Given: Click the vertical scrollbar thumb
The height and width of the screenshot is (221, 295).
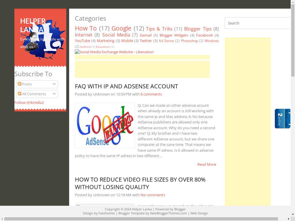Looking at the screenshot, I should 293,40.
